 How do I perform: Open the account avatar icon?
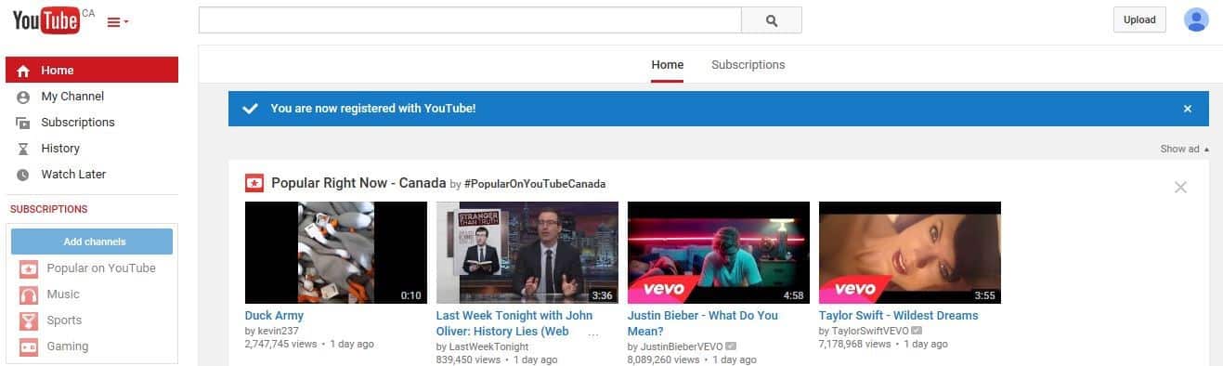(x=1196, y=20)
